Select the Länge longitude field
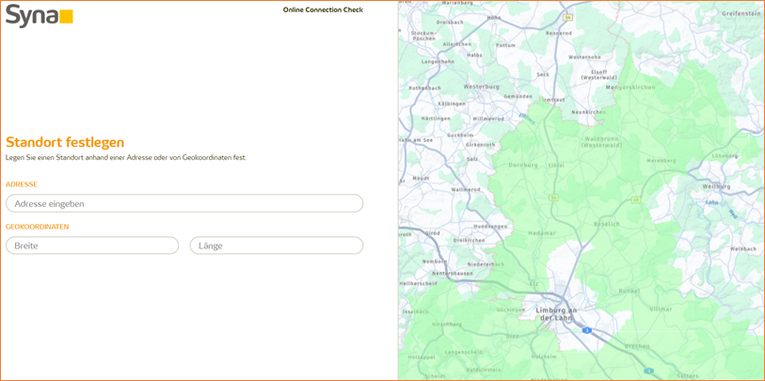 point(276,246)
